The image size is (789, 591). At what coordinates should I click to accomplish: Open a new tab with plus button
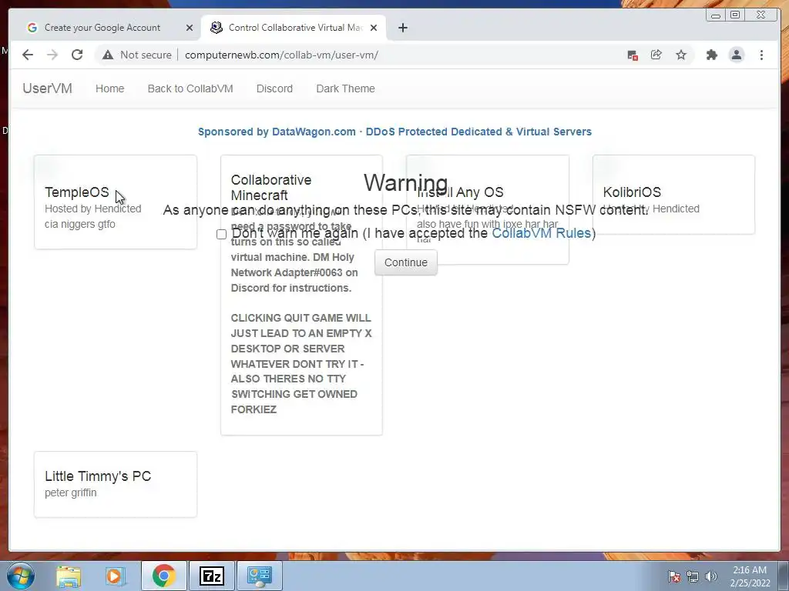click(x=402, y=28)
